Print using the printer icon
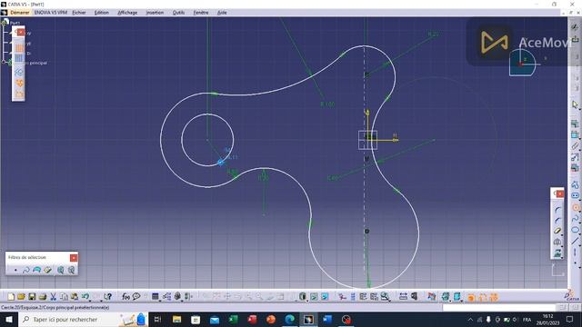 pyautogui.click(x=43, y=297)
